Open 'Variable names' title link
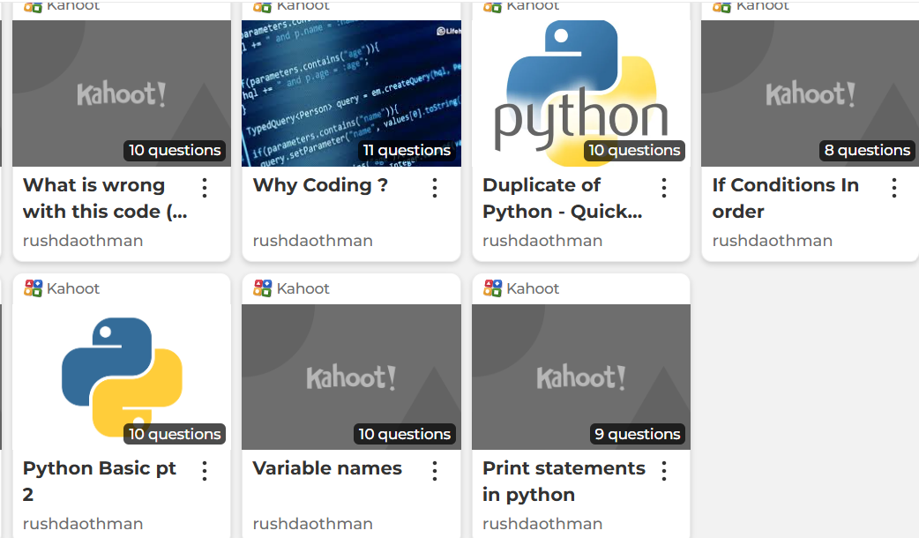This screenshot has width=919, height=538. 327,468
